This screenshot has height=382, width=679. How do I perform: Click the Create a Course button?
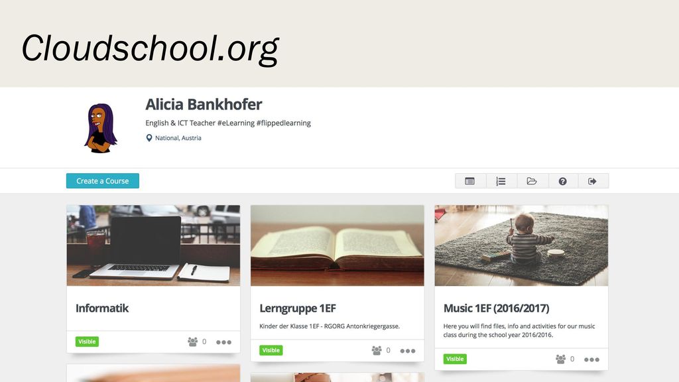point(103,181)
